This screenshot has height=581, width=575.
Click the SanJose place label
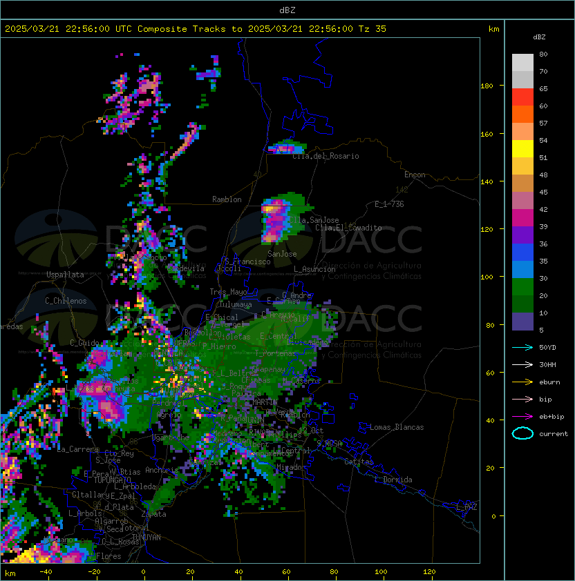282,254
